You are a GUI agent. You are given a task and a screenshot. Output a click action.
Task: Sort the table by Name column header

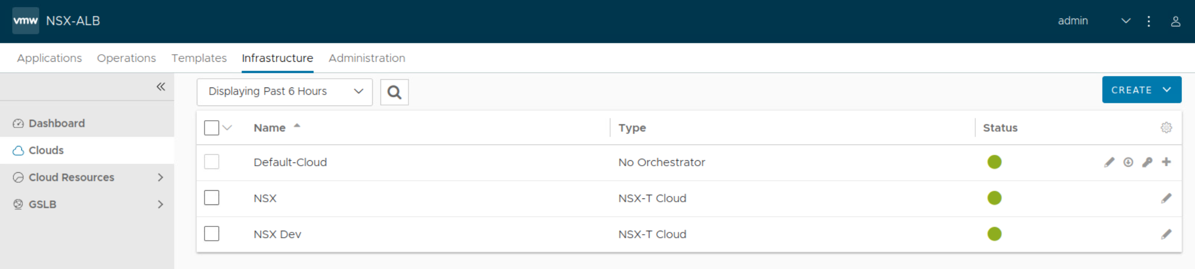coord(270,128)
